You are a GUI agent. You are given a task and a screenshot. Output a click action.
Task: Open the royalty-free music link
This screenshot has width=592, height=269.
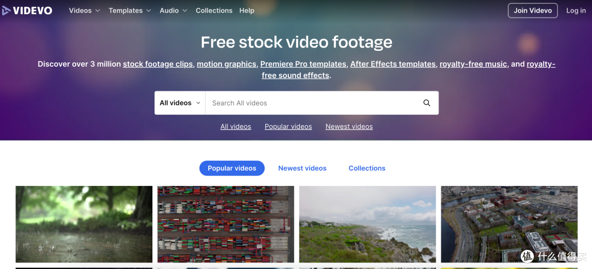473,64
